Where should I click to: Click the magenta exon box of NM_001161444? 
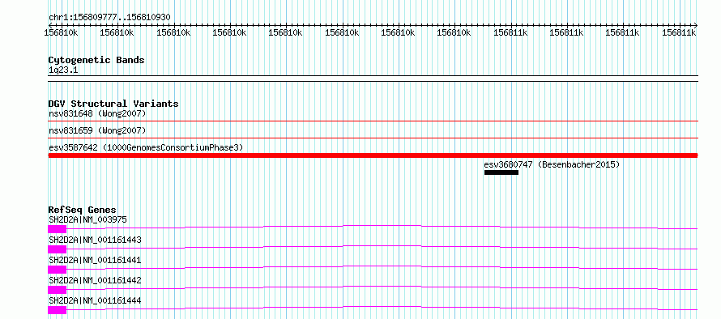coord(57,310)
